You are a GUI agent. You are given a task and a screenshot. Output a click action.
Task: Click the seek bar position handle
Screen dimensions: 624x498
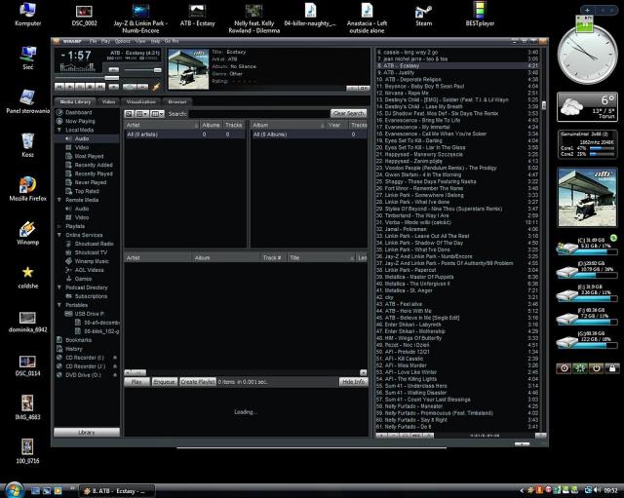pyautogui.click(x=112, y=78)
